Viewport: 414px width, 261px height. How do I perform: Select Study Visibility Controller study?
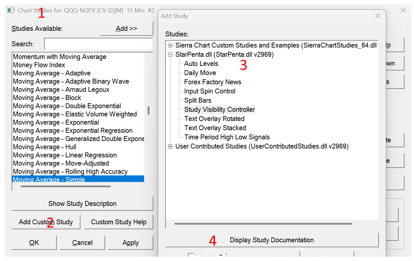click(x=220, y=110)
